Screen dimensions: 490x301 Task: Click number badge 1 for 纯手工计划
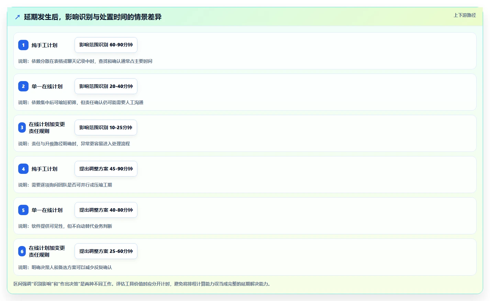click(x=23, y=45)
